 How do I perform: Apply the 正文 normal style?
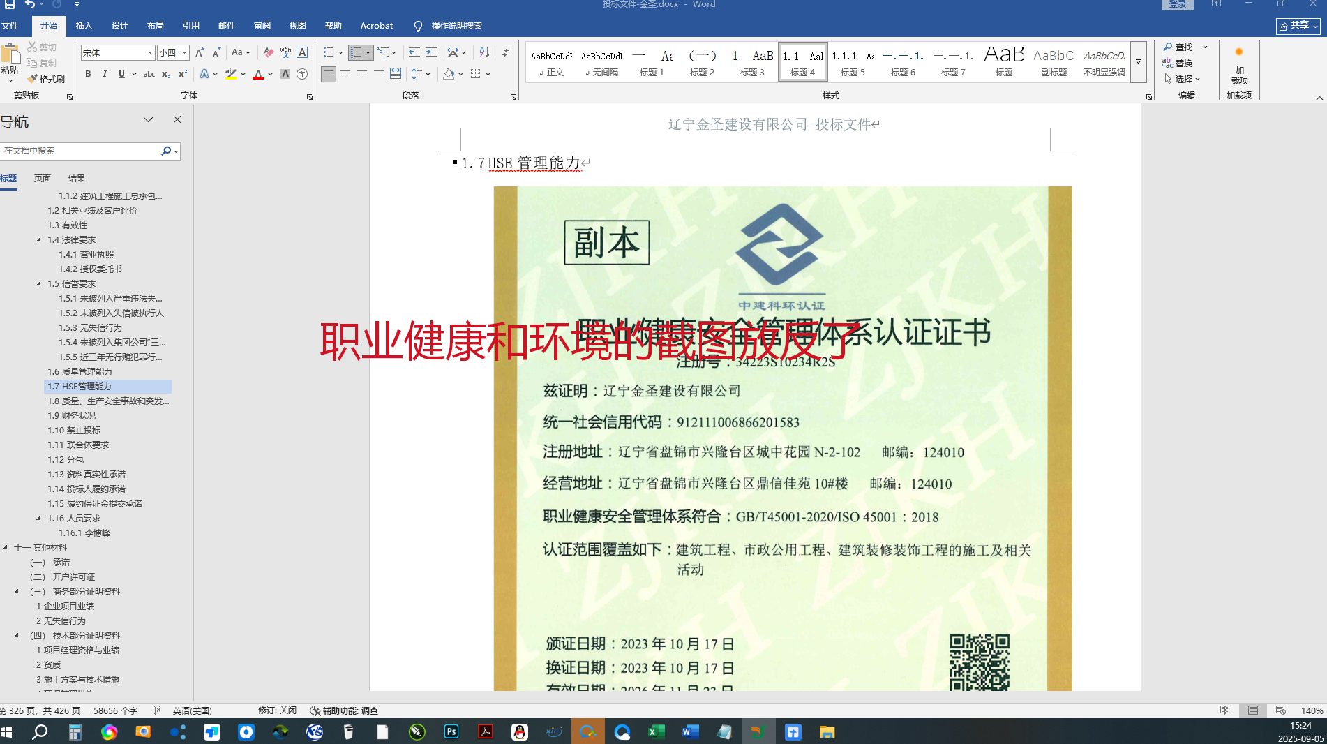click(x=552, y=61)
